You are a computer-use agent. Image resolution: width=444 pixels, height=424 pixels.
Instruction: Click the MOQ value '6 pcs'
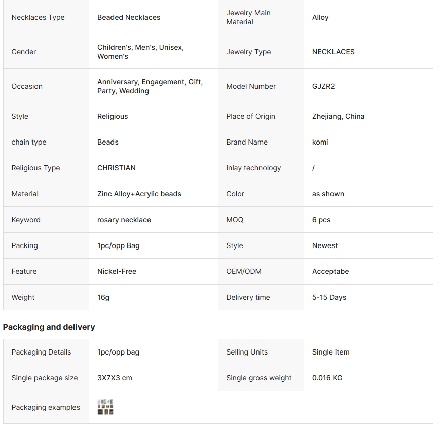point(321,220)
